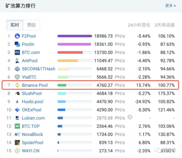Viewport: 182px width, 158px height.
Task: Click the Poolin blue squares logo
Action: coord(17,44)
